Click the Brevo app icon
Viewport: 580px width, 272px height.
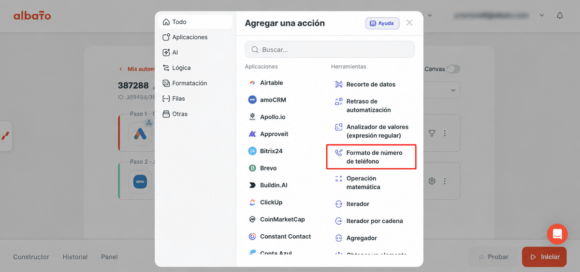(252, 168)
